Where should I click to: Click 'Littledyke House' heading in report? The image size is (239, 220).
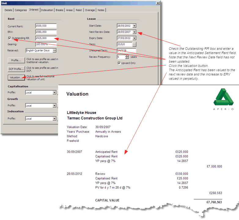(82, 112)
